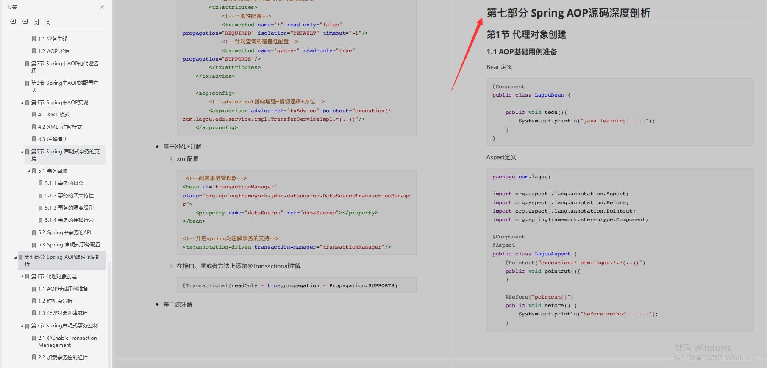The image size is (767, 368).
Task: Open bookmark 5.1.3 事务的隔离级别
Action: click(x=69, y=208)
